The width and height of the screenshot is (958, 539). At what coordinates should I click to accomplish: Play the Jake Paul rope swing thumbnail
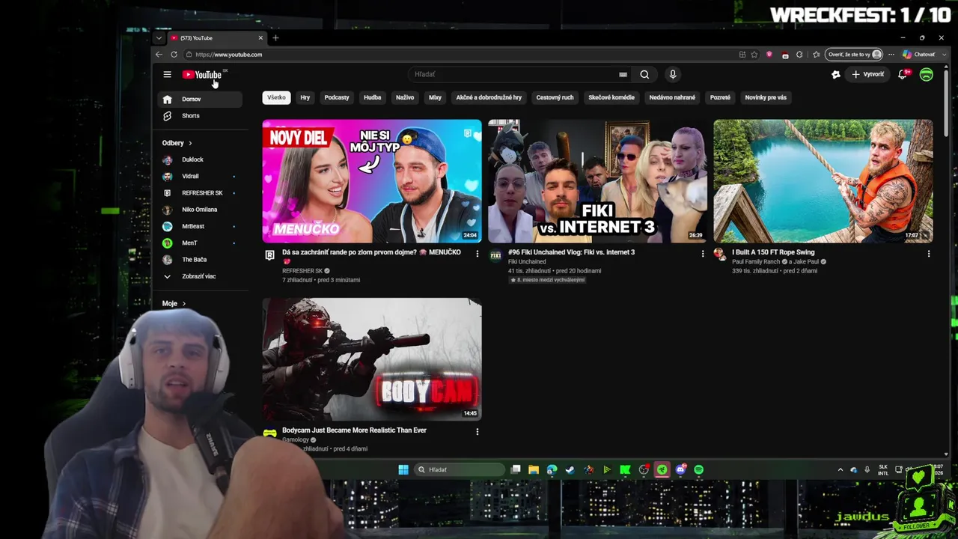[x=823, y=181]
